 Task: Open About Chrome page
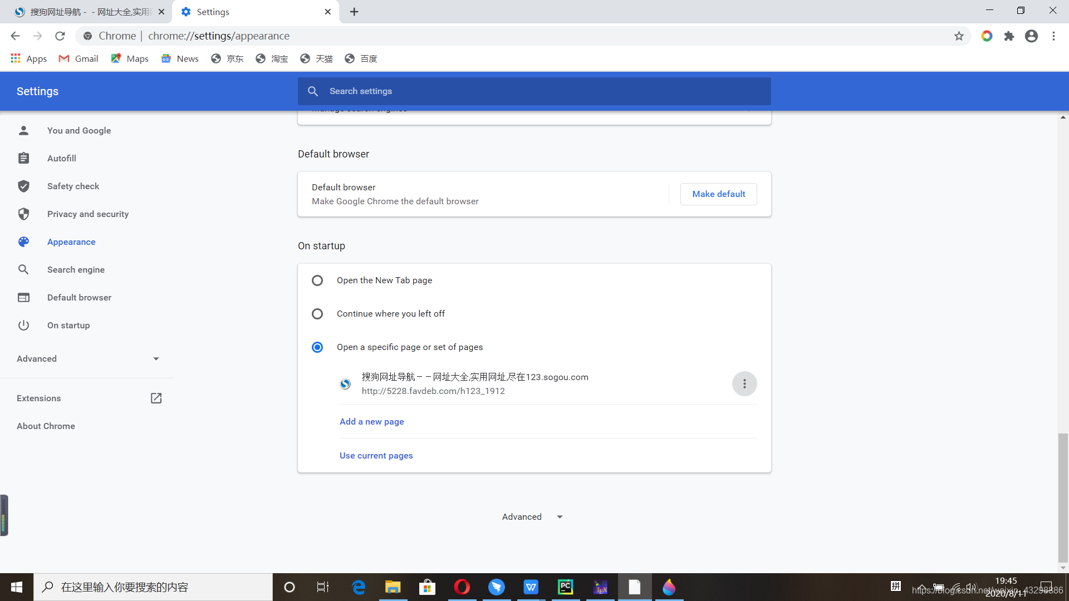46,426
